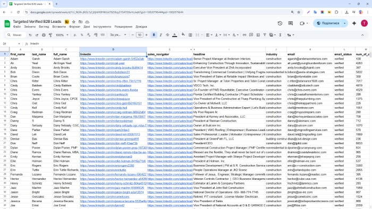Open the Gemini sparkle icon
Screen dimensions: 372x209
[x=354, y=23]
